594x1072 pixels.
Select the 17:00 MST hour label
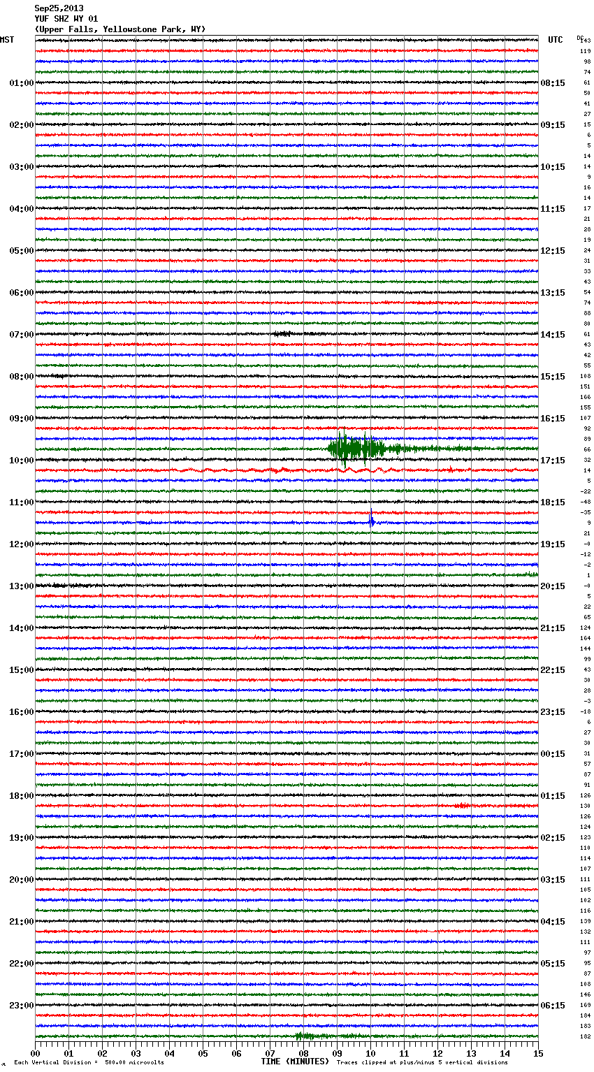(x=22, y=754)
